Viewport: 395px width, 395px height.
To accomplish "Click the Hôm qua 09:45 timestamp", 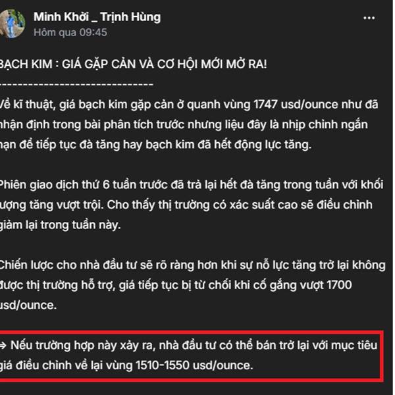I will tap(70, 33).
